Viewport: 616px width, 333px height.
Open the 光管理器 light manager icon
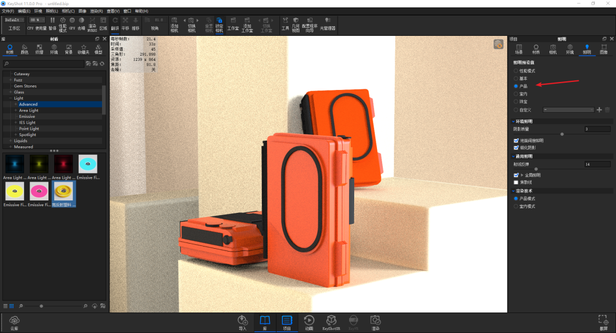(x=327, y=23)
